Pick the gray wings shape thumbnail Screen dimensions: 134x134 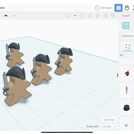coord(127,125)
